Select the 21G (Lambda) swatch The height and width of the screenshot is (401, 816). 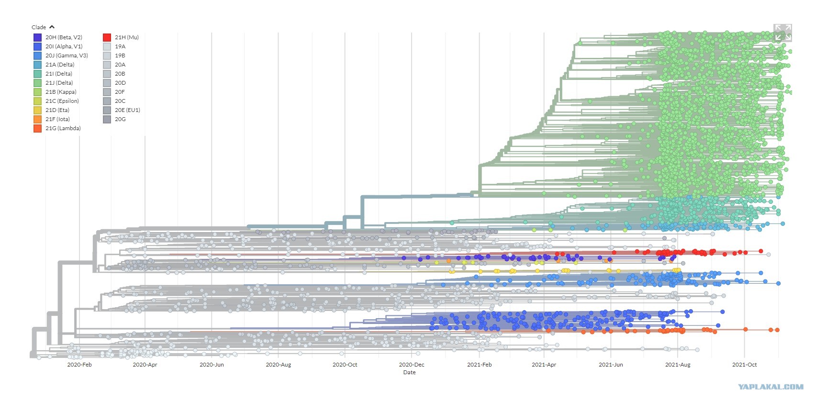point(37,128)
